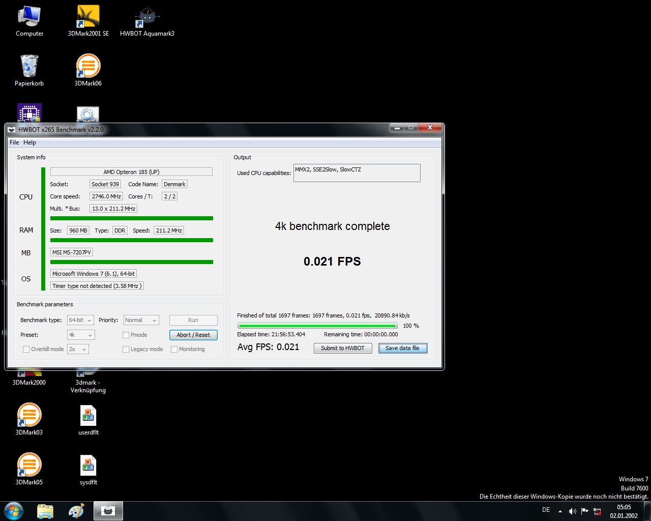This screenshot has width=651, height=521.
Task: Open the File menu
Action: tap(14, 142)
